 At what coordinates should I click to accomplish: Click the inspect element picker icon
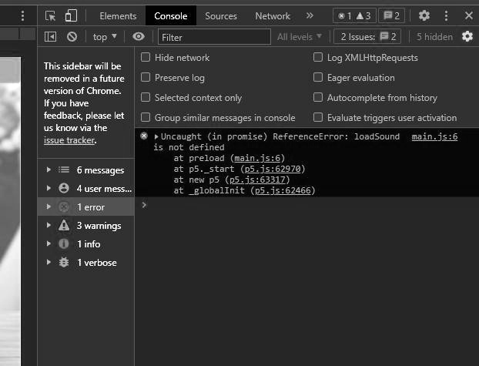[51, 15]
